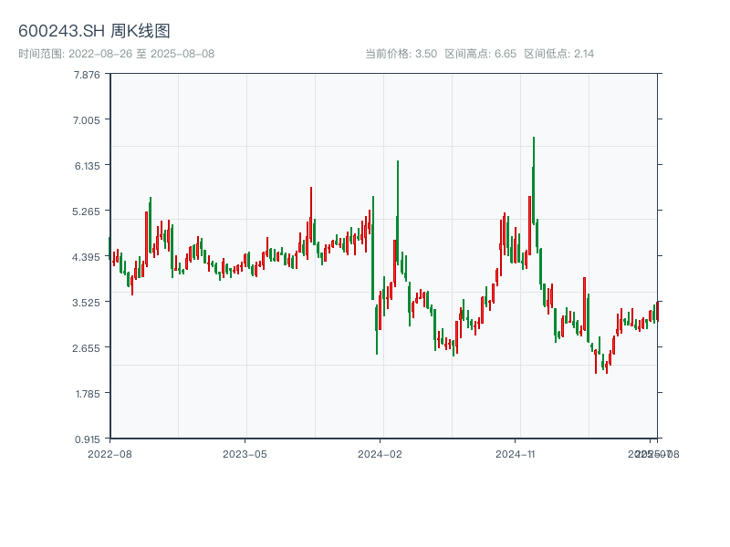Click the current price label 当前价格: 3.50
The width and height of the screenshot is (730, 547).
click(x=401, y=54)
